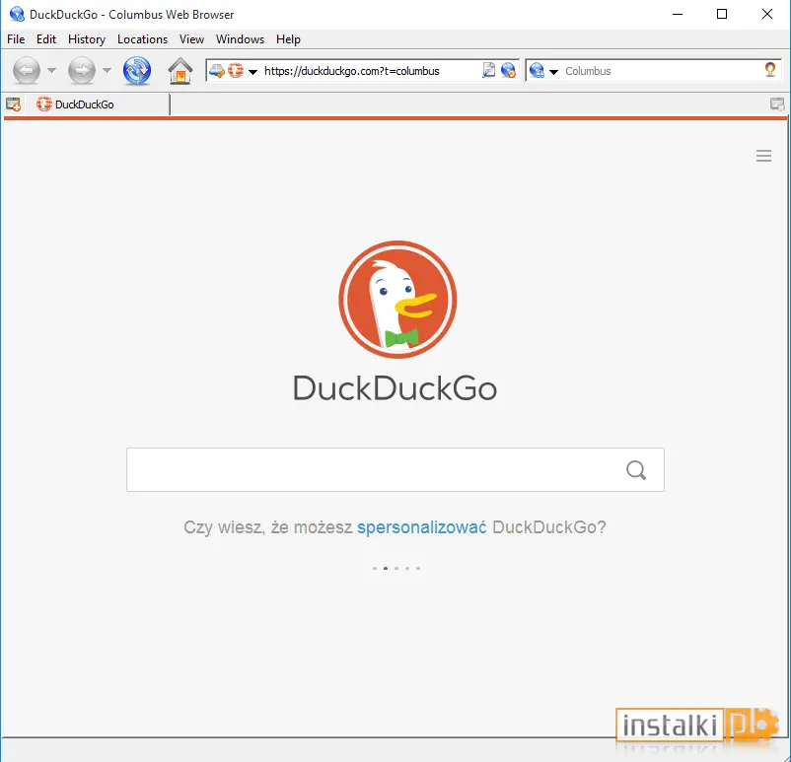Click the search engine globe icon
This screenshot has height=762, width=791.
click(x=537, y=71)
